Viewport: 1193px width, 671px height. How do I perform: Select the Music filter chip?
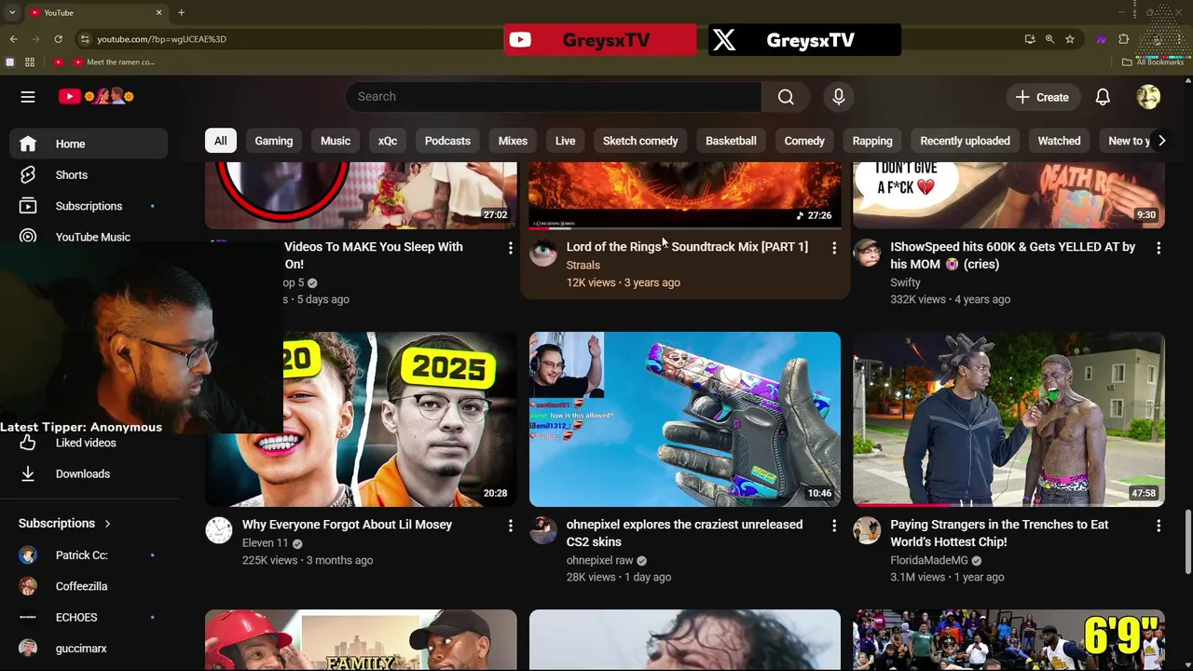point(336,141)
